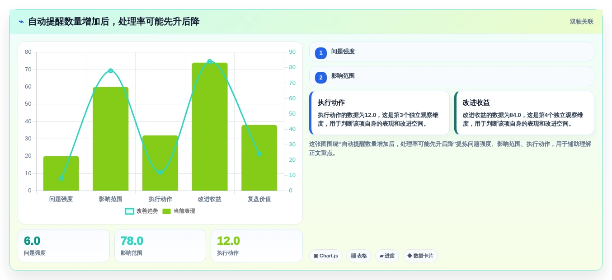Click the number 1 badge beside 问题强度
The width and height of the screenshot is (612, 280).
click(x=321, y=53)
